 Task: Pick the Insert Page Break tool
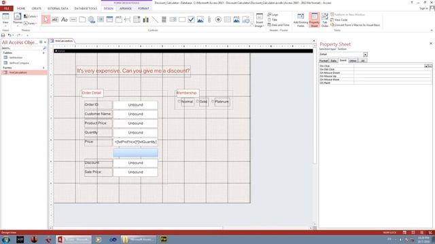[x=128, y=20]
